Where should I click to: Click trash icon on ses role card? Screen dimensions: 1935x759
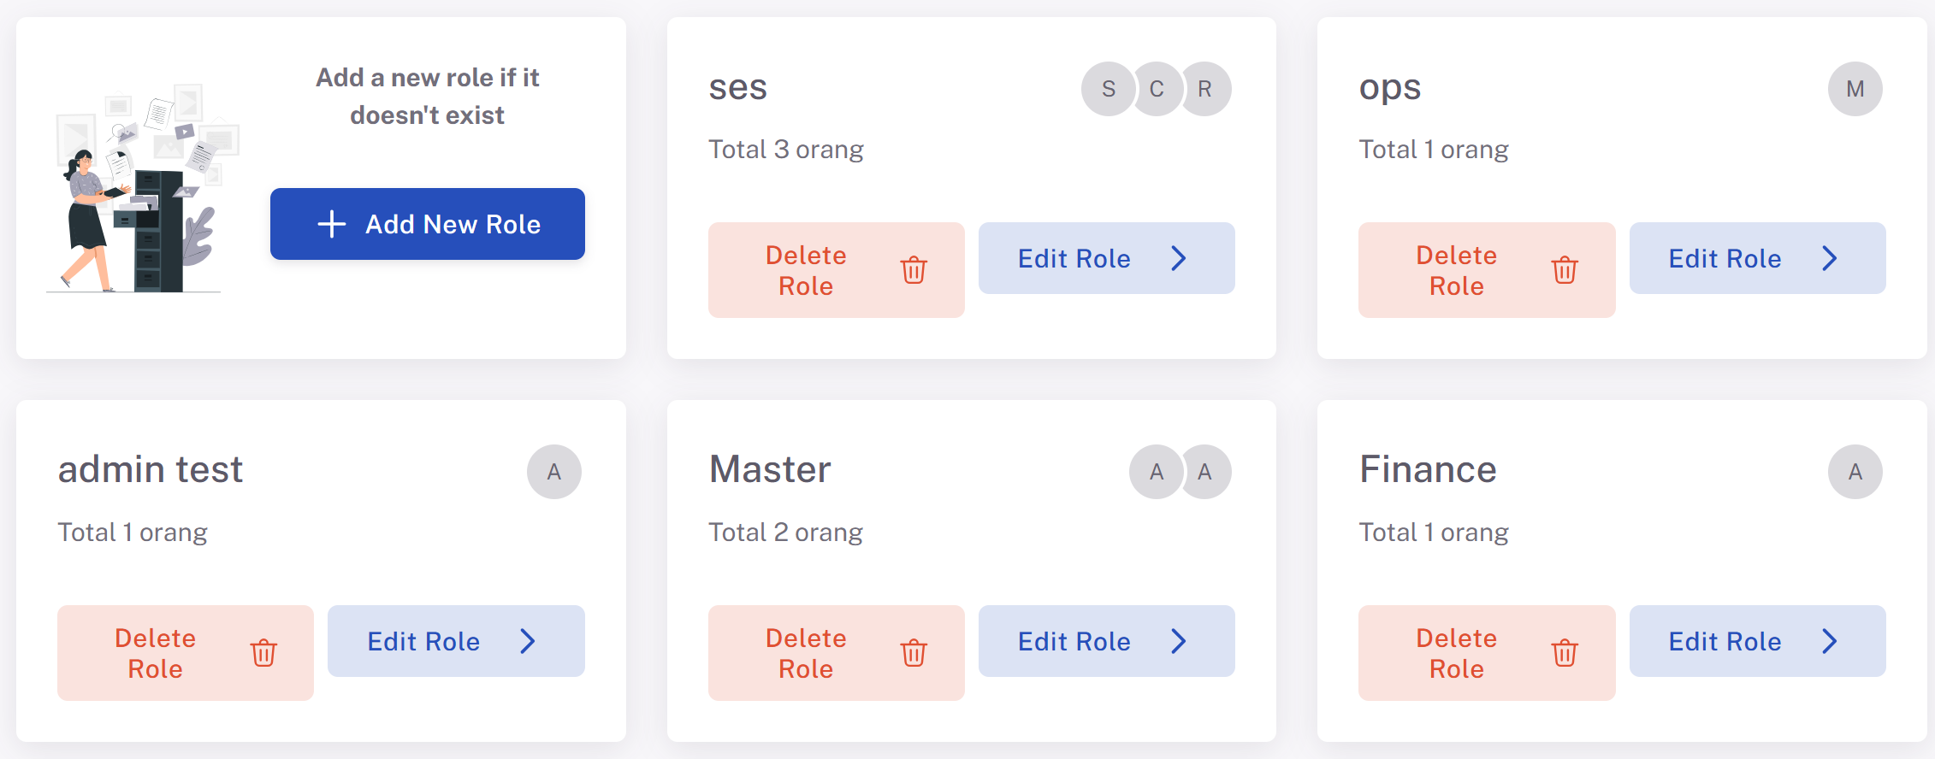(x=914, y=270)
